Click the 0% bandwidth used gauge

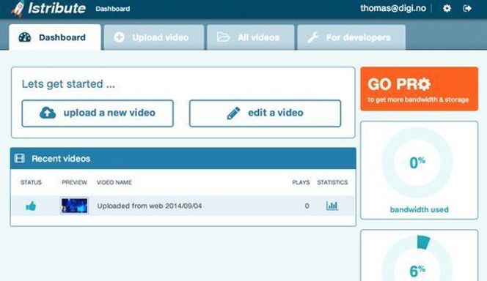(x=417, y=162)
